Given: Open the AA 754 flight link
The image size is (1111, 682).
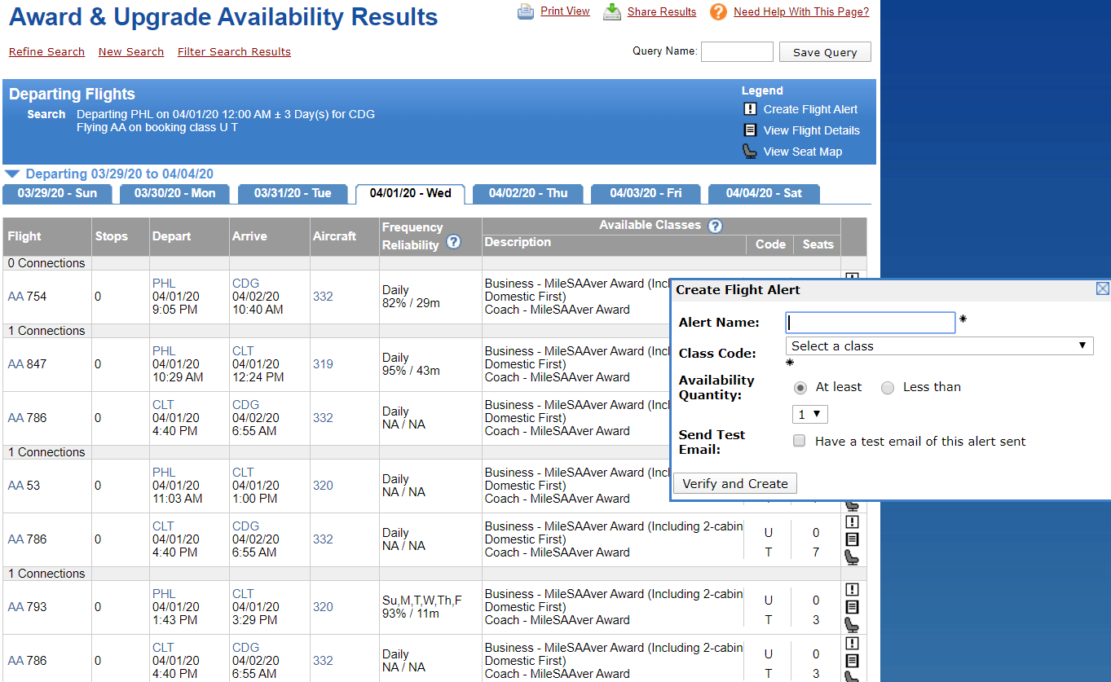Looking at the screenshot, I should 15,297.
